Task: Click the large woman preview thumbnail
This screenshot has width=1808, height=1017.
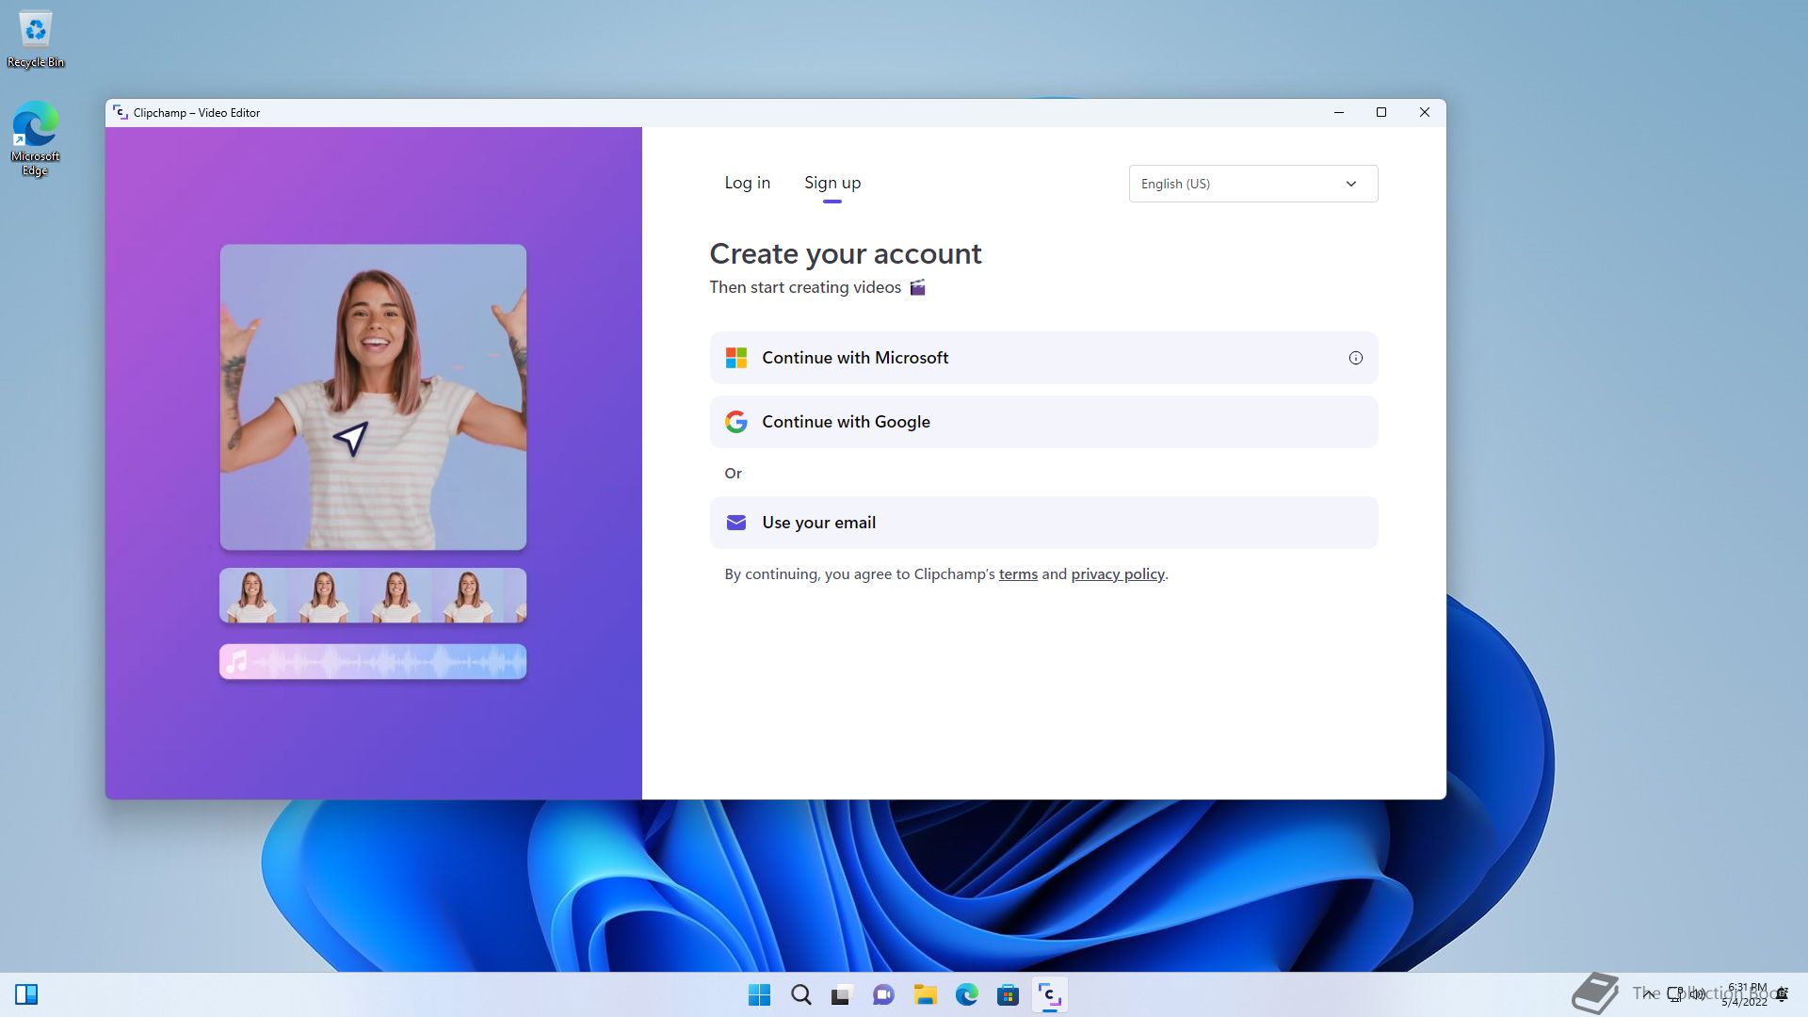Action: pos(373,397)
